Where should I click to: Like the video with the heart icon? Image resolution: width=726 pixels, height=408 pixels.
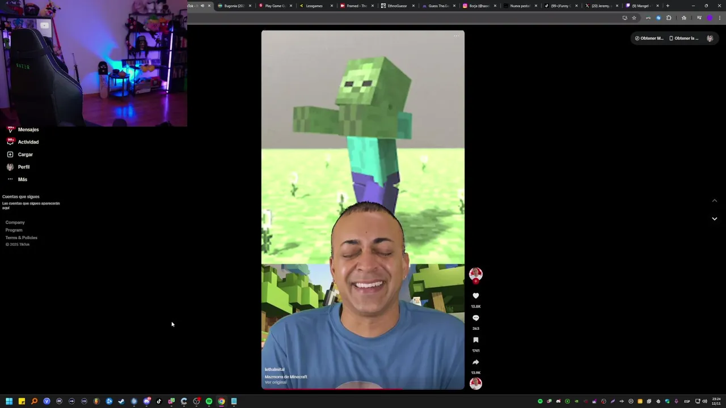point(476,296)
